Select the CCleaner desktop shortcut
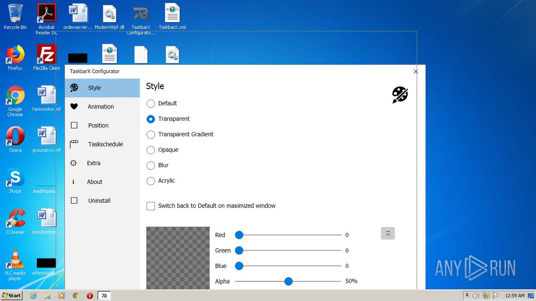 [15, 222]
